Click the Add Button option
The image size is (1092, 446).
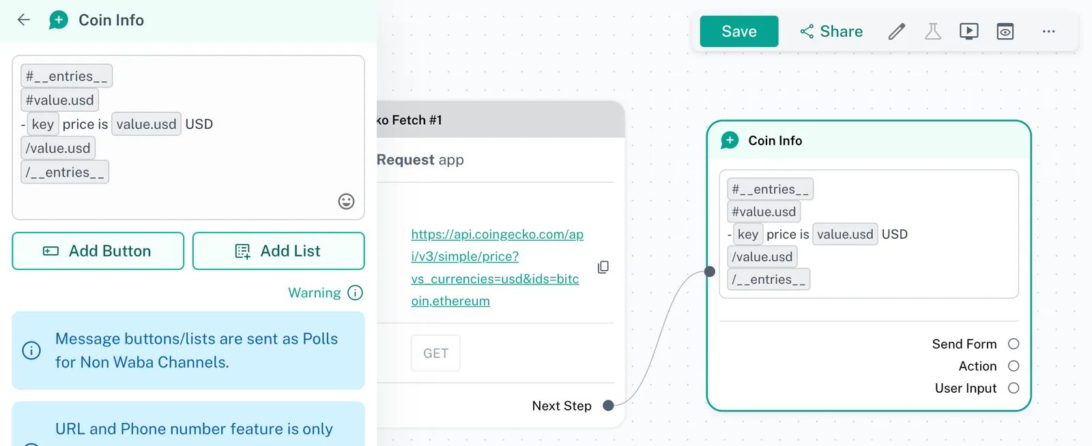coord(98,251)
